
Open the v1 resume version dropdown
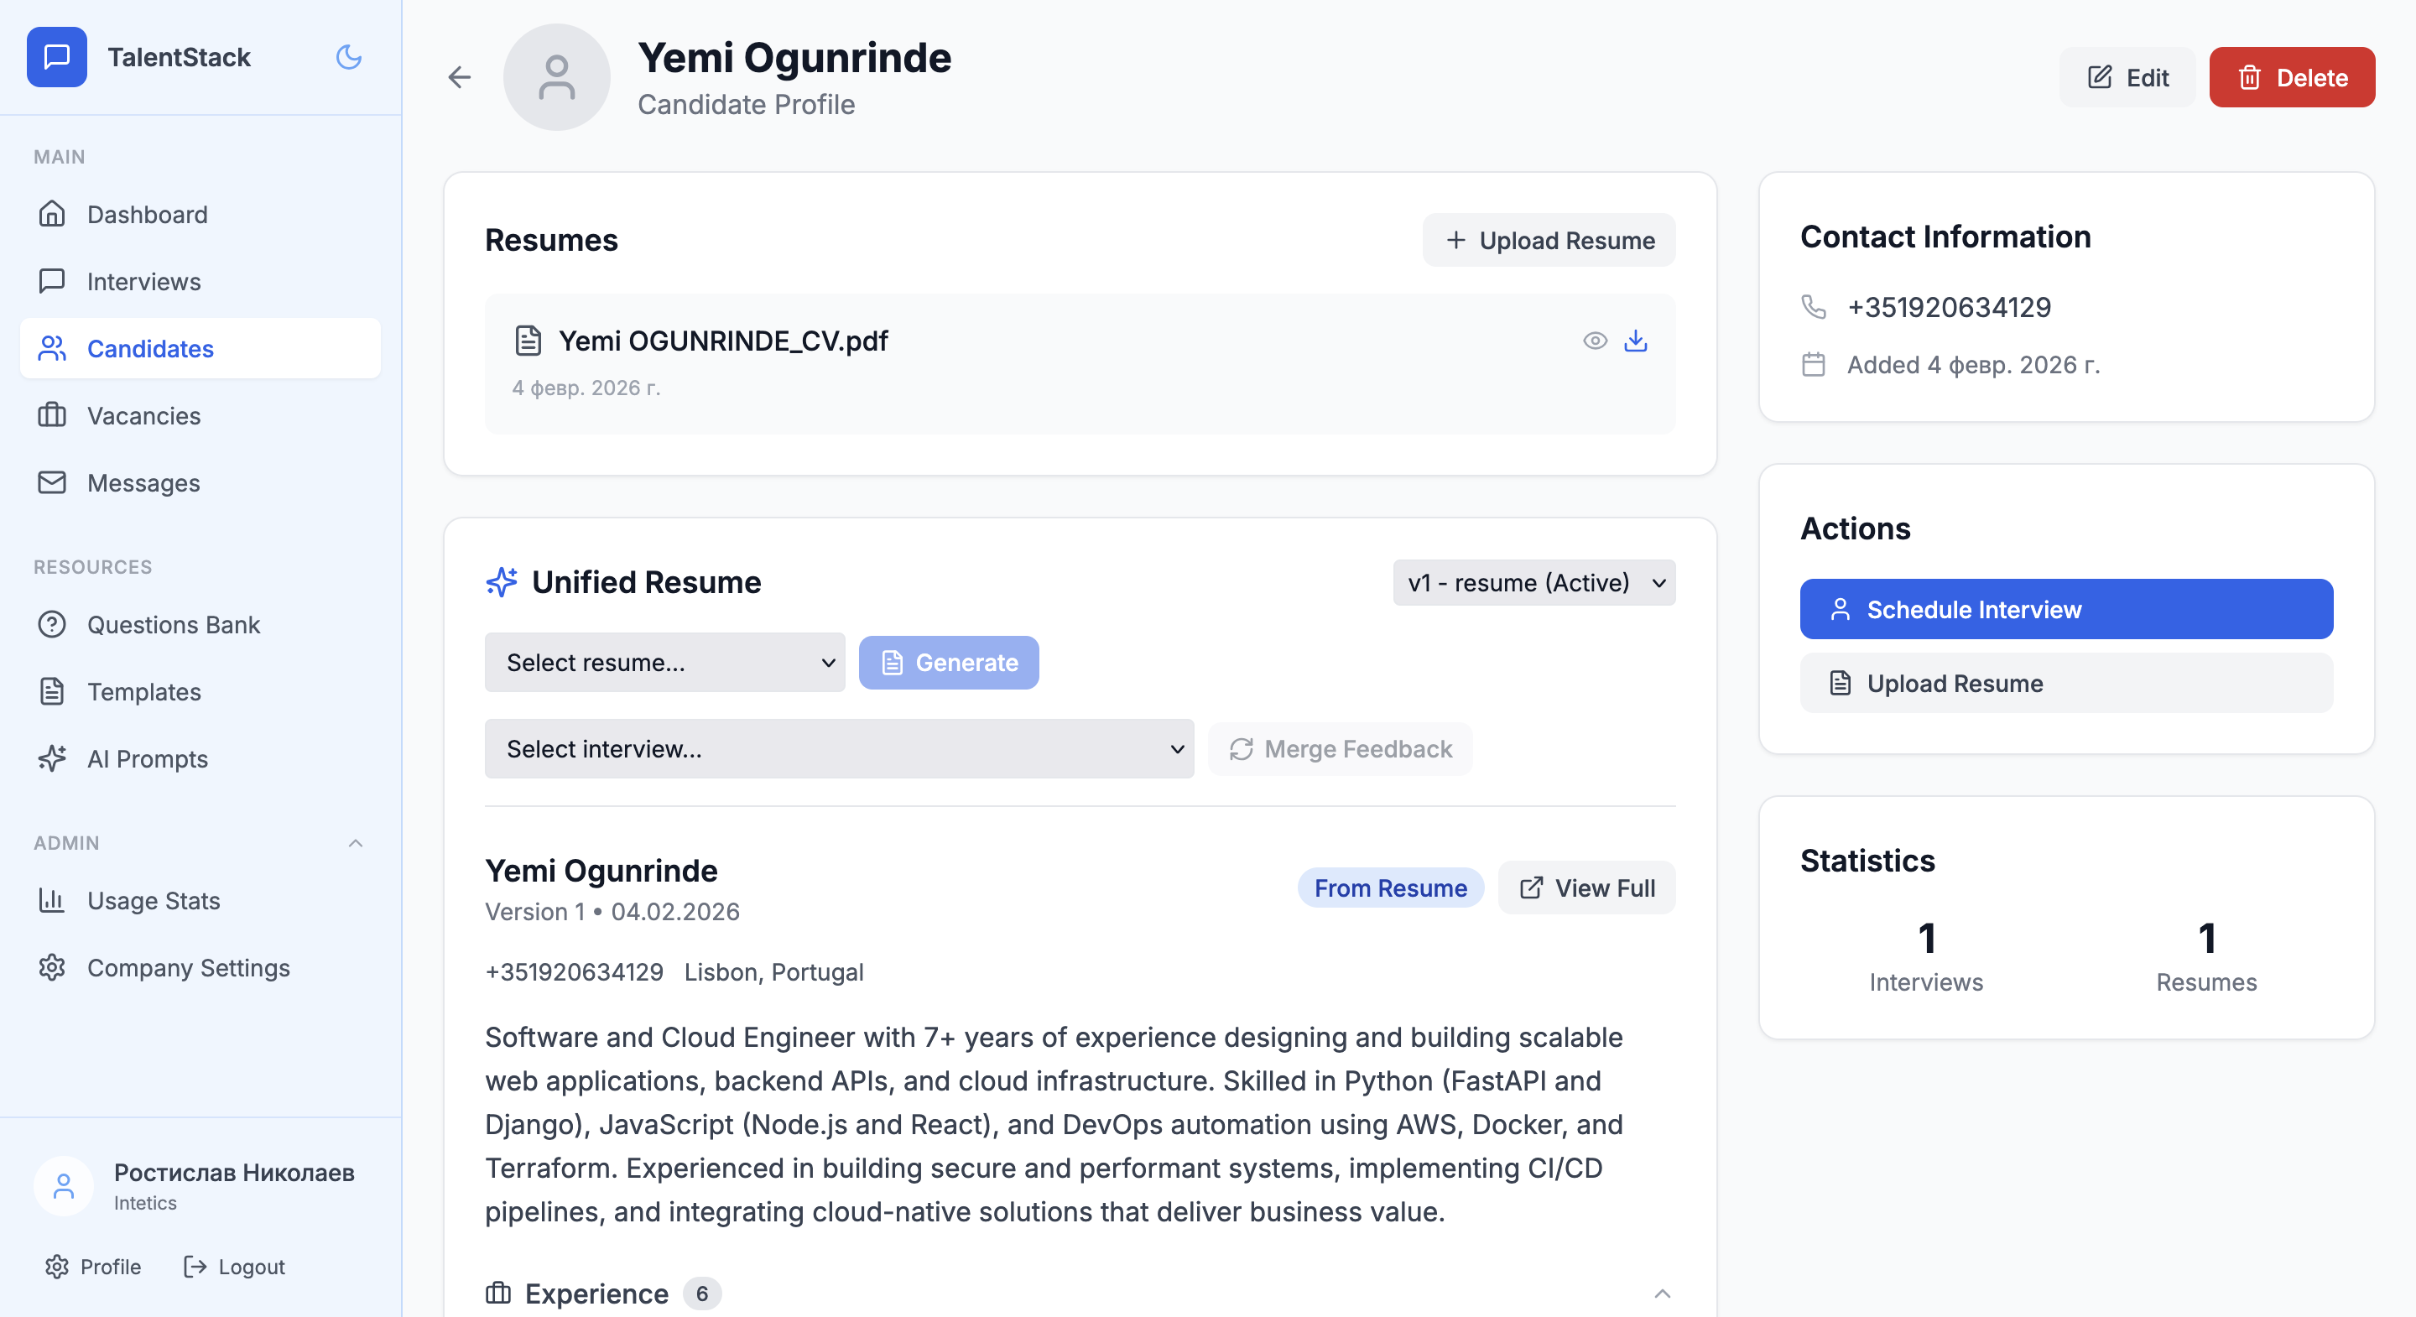click(x=1533, y=582)
